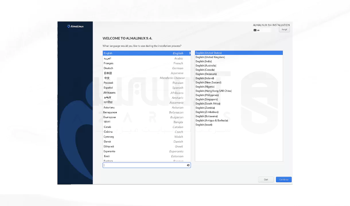350x206 pixels.
Task: Select Español (Spanish) language row
Action: [x=147, y=88]
